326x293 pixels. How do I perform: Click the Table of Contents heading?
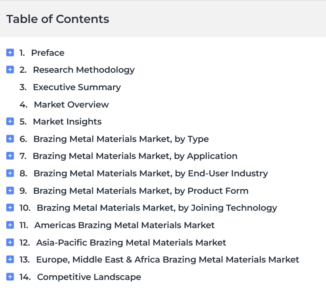(x=57, y=19)
